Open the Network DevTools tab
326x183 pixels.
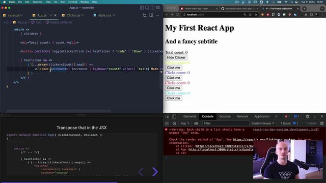tap(242, 116)
